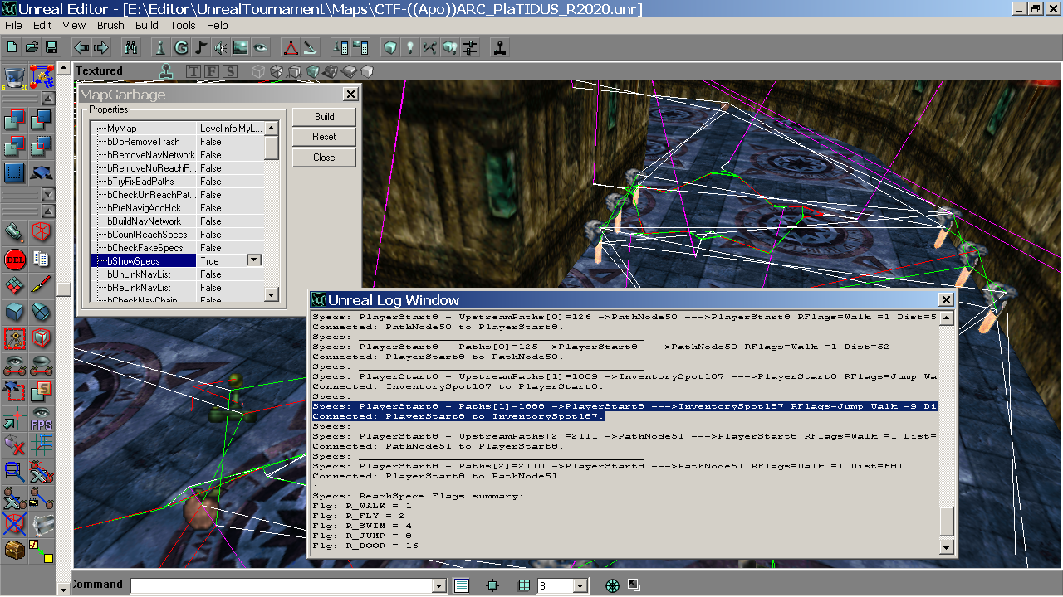
Task: Select bCheckFakeSpecs property row
Action: tap(177, 248)
